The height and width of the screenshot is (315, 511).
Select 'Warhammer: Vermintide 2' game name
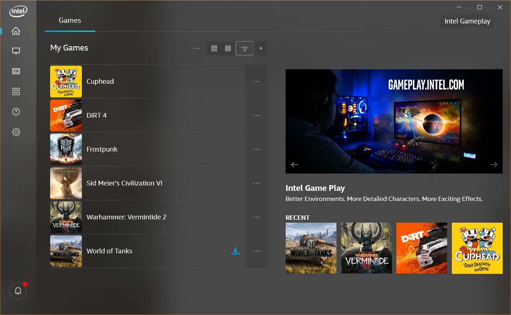127,217
